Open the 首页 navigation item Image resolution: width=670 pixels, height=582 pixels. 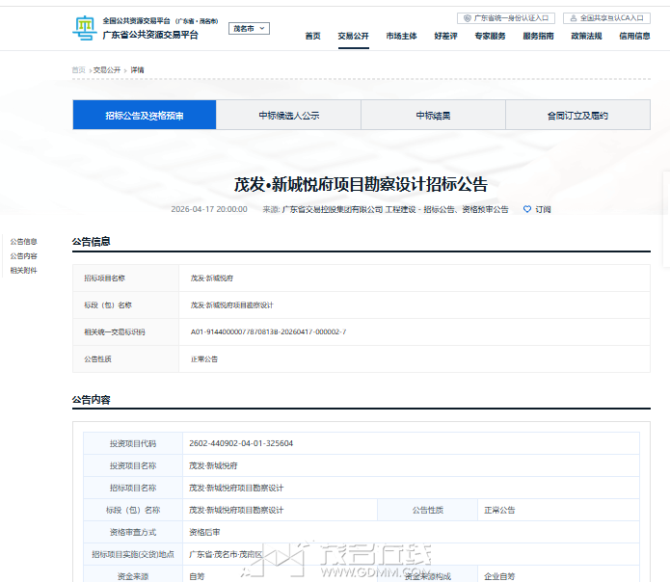pos(312,36)
